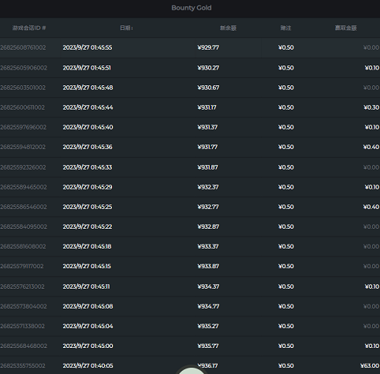Click the balance ¥930.27
Screen dimensions: 380x374
tap(208, 68)
